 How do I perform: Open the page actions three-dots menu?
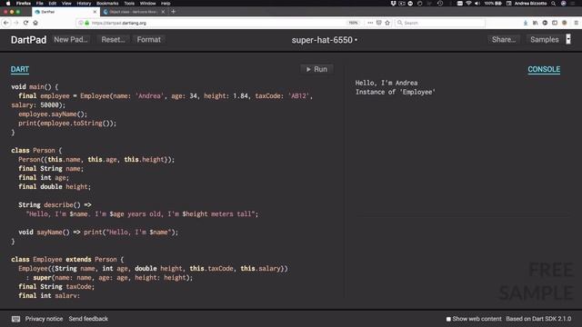tap(370, 23)
